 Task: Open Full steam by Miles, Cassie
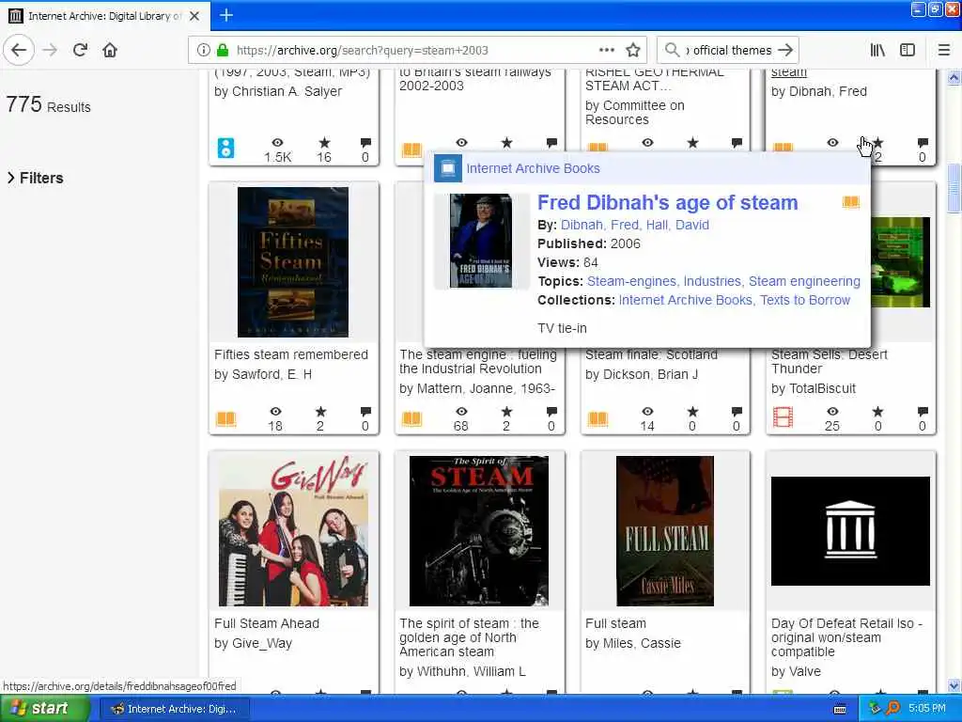pyautogui.click(x=615, y=623)
